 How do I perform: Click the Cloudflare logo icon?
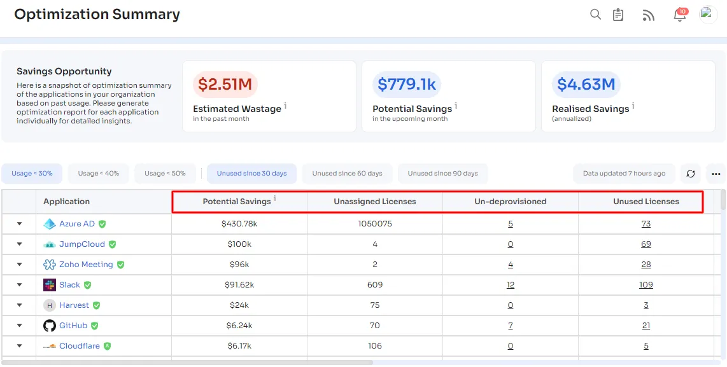click(50, 346)
